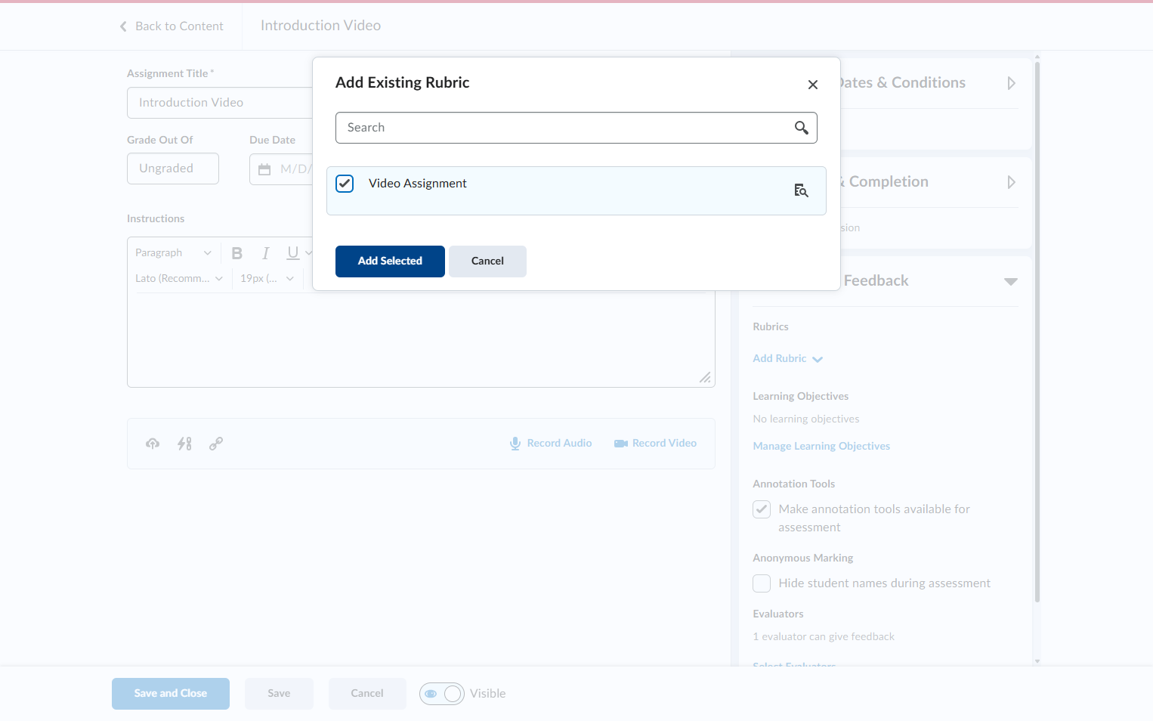Click '1 evaluator can give feedback' text
Image resolution: width=1153 pixels, height=721 pixels.
(x=824, y=637)
